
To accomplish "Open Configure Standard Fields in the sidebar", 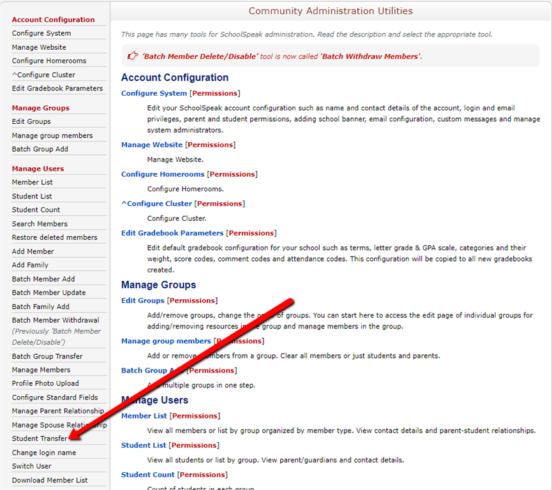I will [55, 397].
